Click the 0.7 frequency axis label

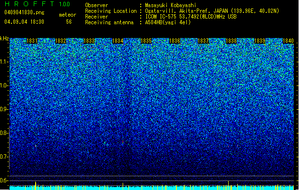tap(4, 157)
